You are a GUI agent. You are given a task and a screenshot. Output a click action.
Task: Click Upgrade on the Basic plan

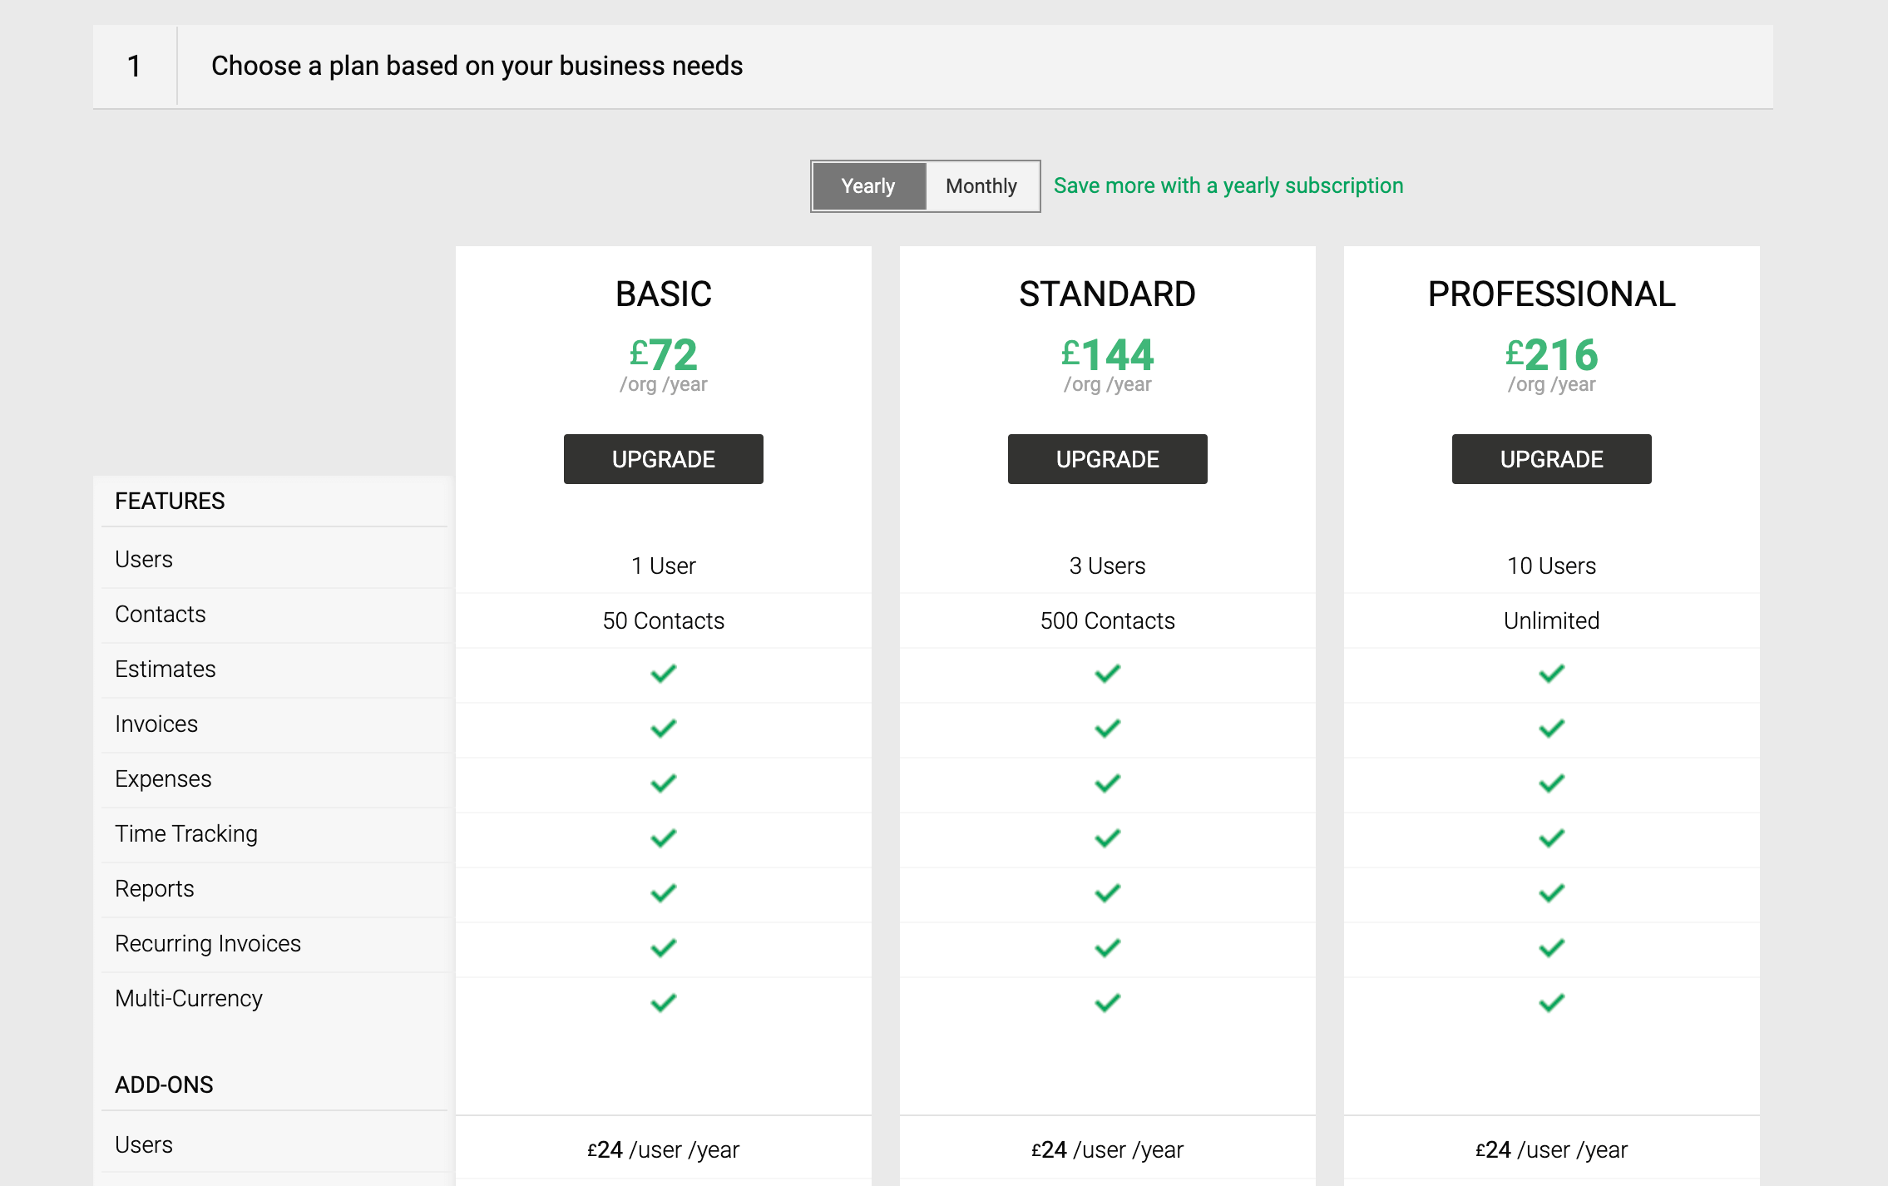(663, 459)
